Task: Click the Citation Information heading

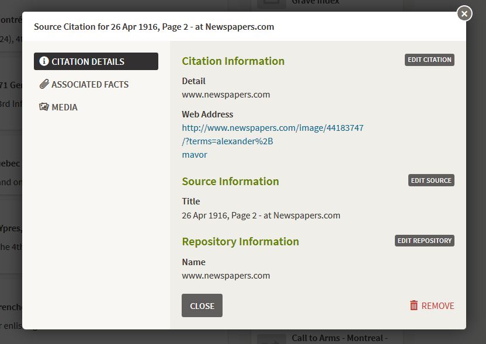Action: (233, 61)
